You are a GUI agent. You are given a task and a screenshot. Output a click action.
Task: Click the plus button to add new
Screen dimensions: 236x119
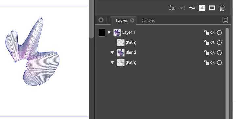tap(202, 8)
